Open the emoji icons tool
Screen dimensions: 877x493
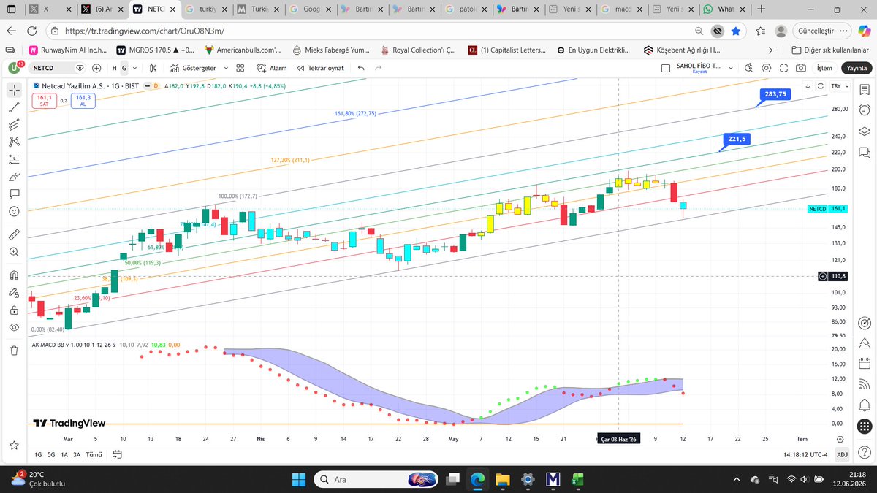click(15, 212)
